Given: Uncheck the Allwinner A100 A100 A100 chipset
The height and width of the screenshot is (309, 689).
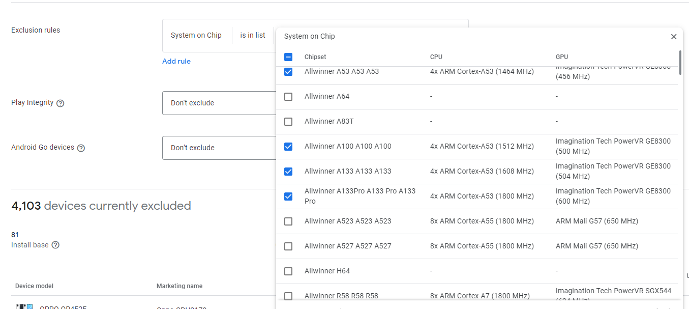Looking at the screenshot, I should (288, 146).
